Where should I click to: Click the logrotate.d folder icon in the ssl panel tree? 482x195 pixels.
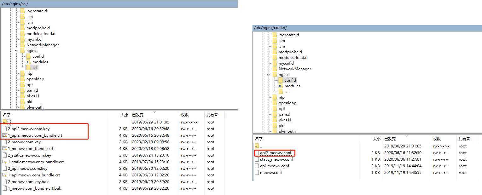coord(22,11)
